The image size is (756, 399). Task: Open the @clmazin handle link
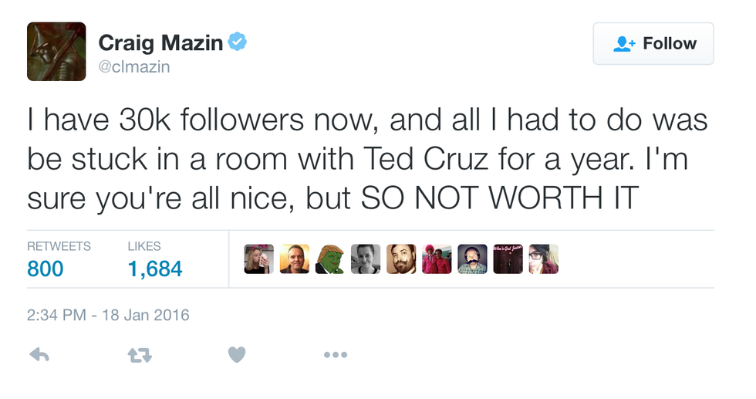(x=133, y=67)
